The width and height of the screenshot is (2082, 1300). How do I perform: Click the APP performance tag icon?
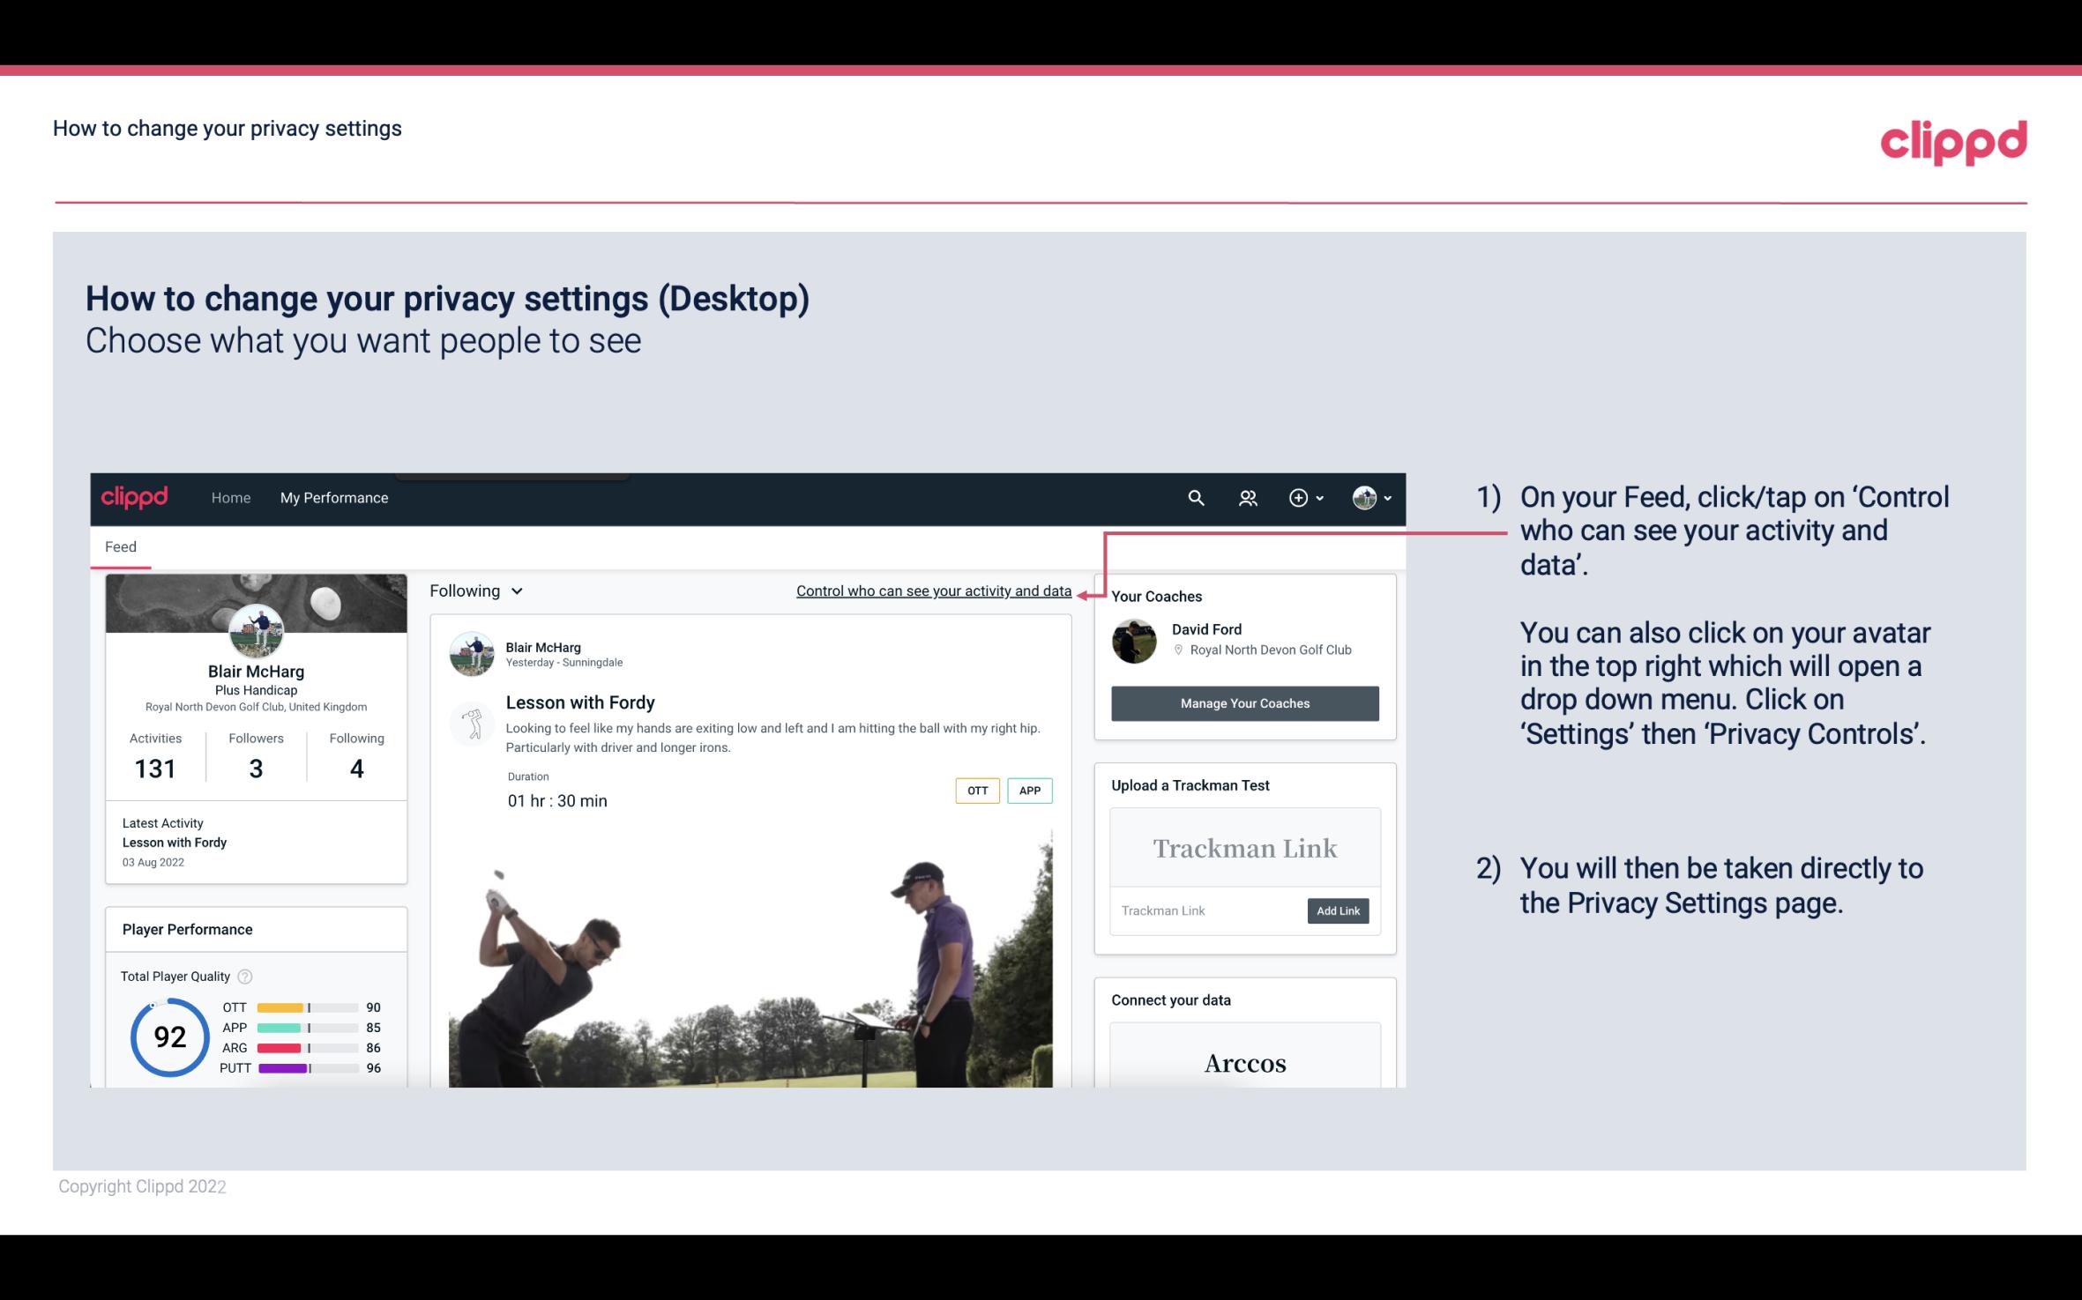click(1031, 791)
